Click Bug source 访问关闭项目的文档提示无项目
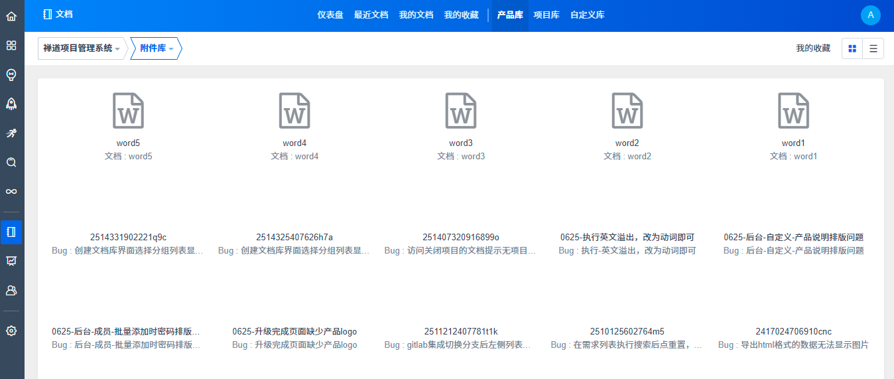894x379 pixels. (461, 250)
